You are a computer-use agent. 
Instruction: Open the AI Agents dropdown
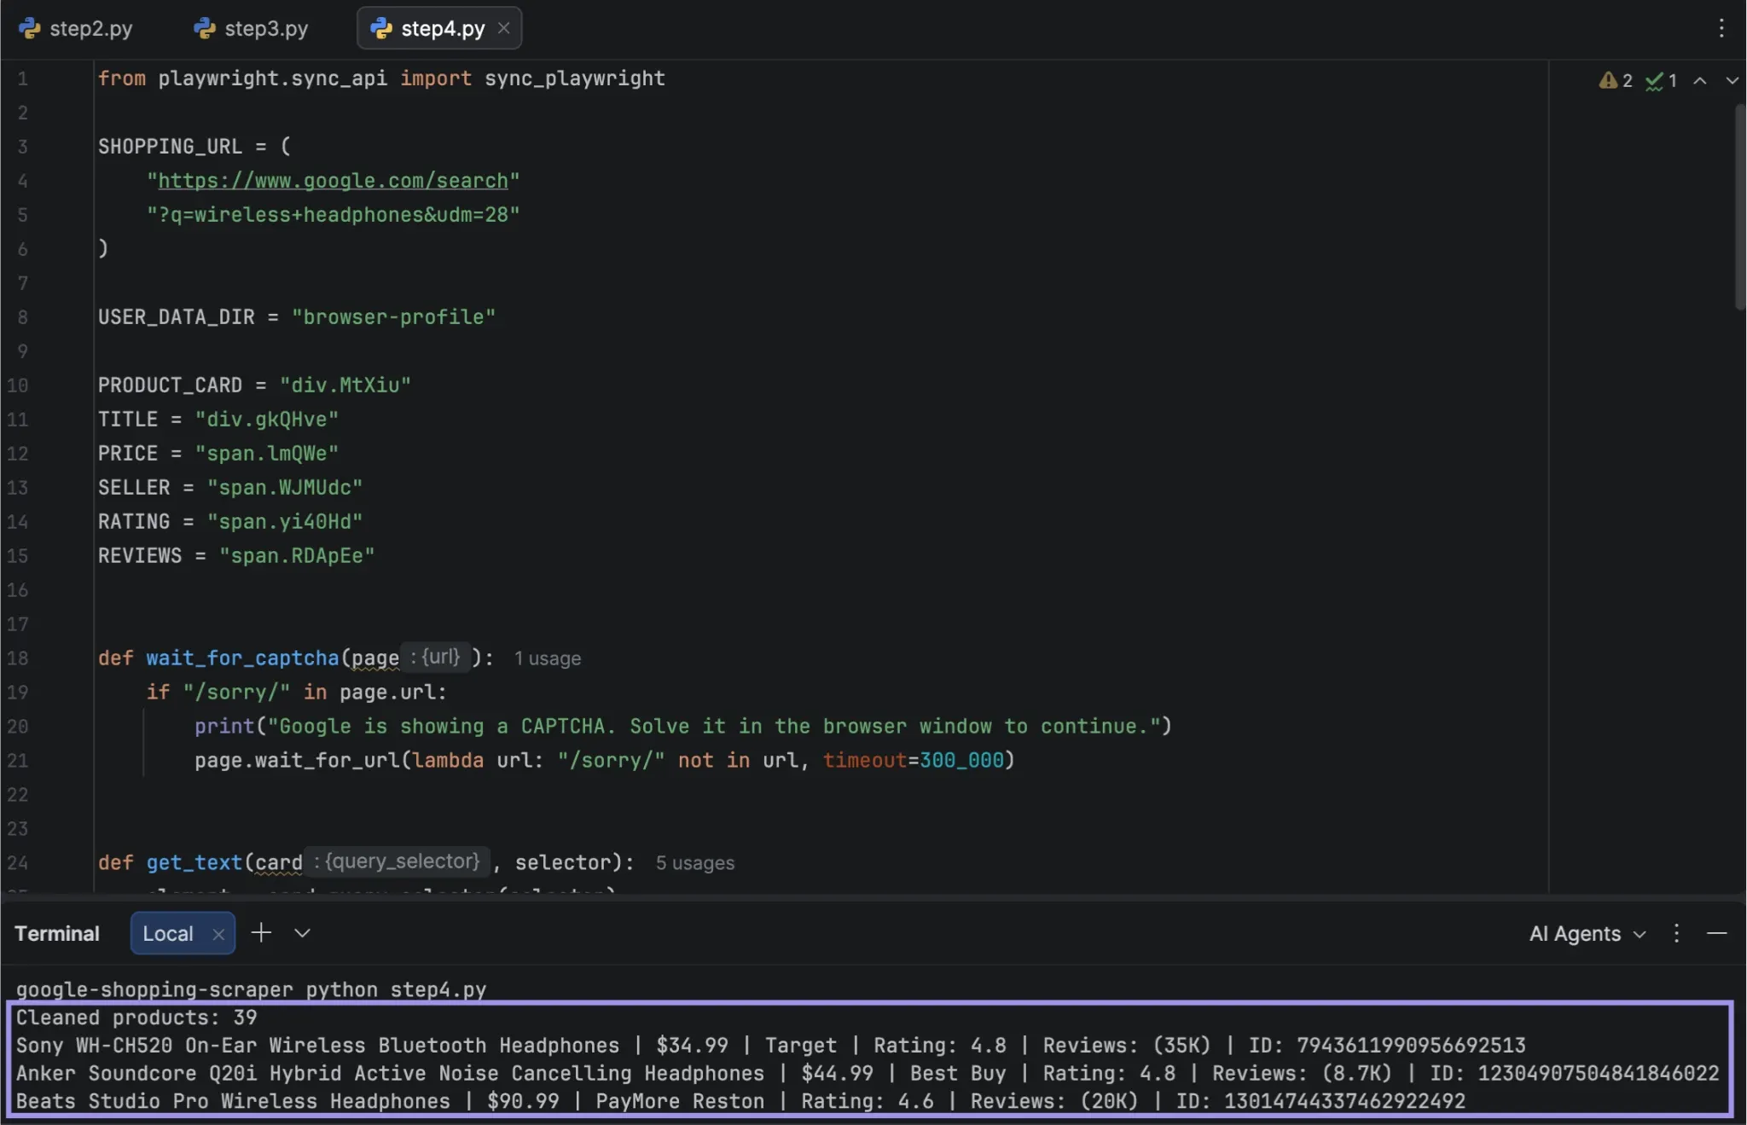(1587, 933)
